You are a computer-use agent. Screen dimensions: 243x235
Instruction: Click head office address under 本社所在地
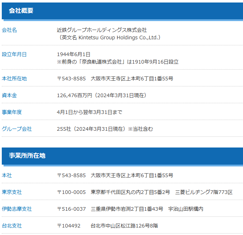115,79
